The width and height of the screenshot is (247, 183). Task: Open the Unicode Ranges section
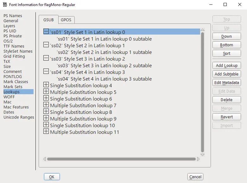tap(19, 117)
